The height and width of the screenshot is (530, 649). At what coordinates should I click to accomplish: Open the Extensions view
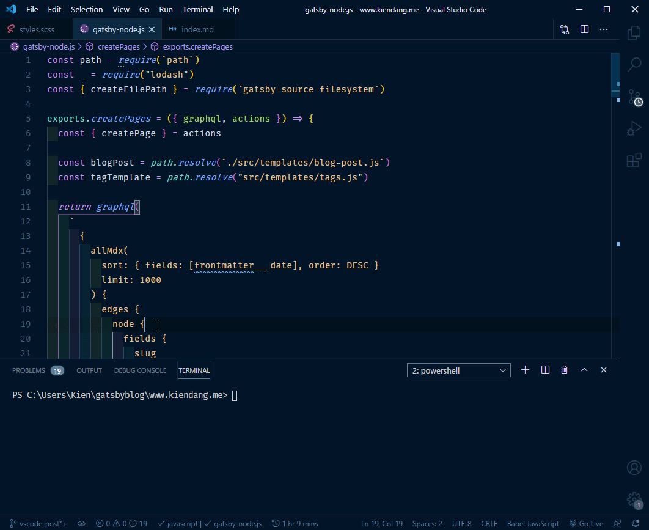coord(634,160)
